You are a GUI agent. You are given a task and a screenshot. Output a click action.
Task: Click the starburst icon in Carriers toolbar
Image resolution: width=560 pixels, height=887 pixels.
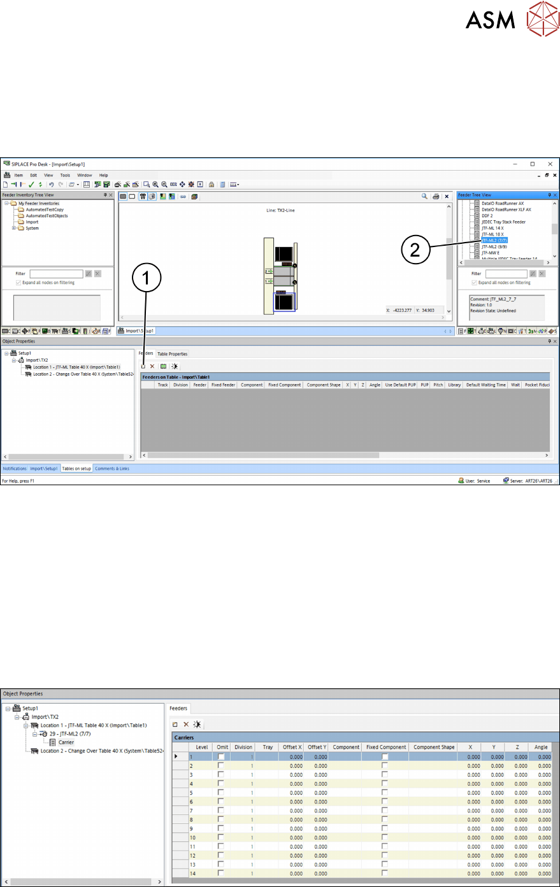[x=197, y=724]
